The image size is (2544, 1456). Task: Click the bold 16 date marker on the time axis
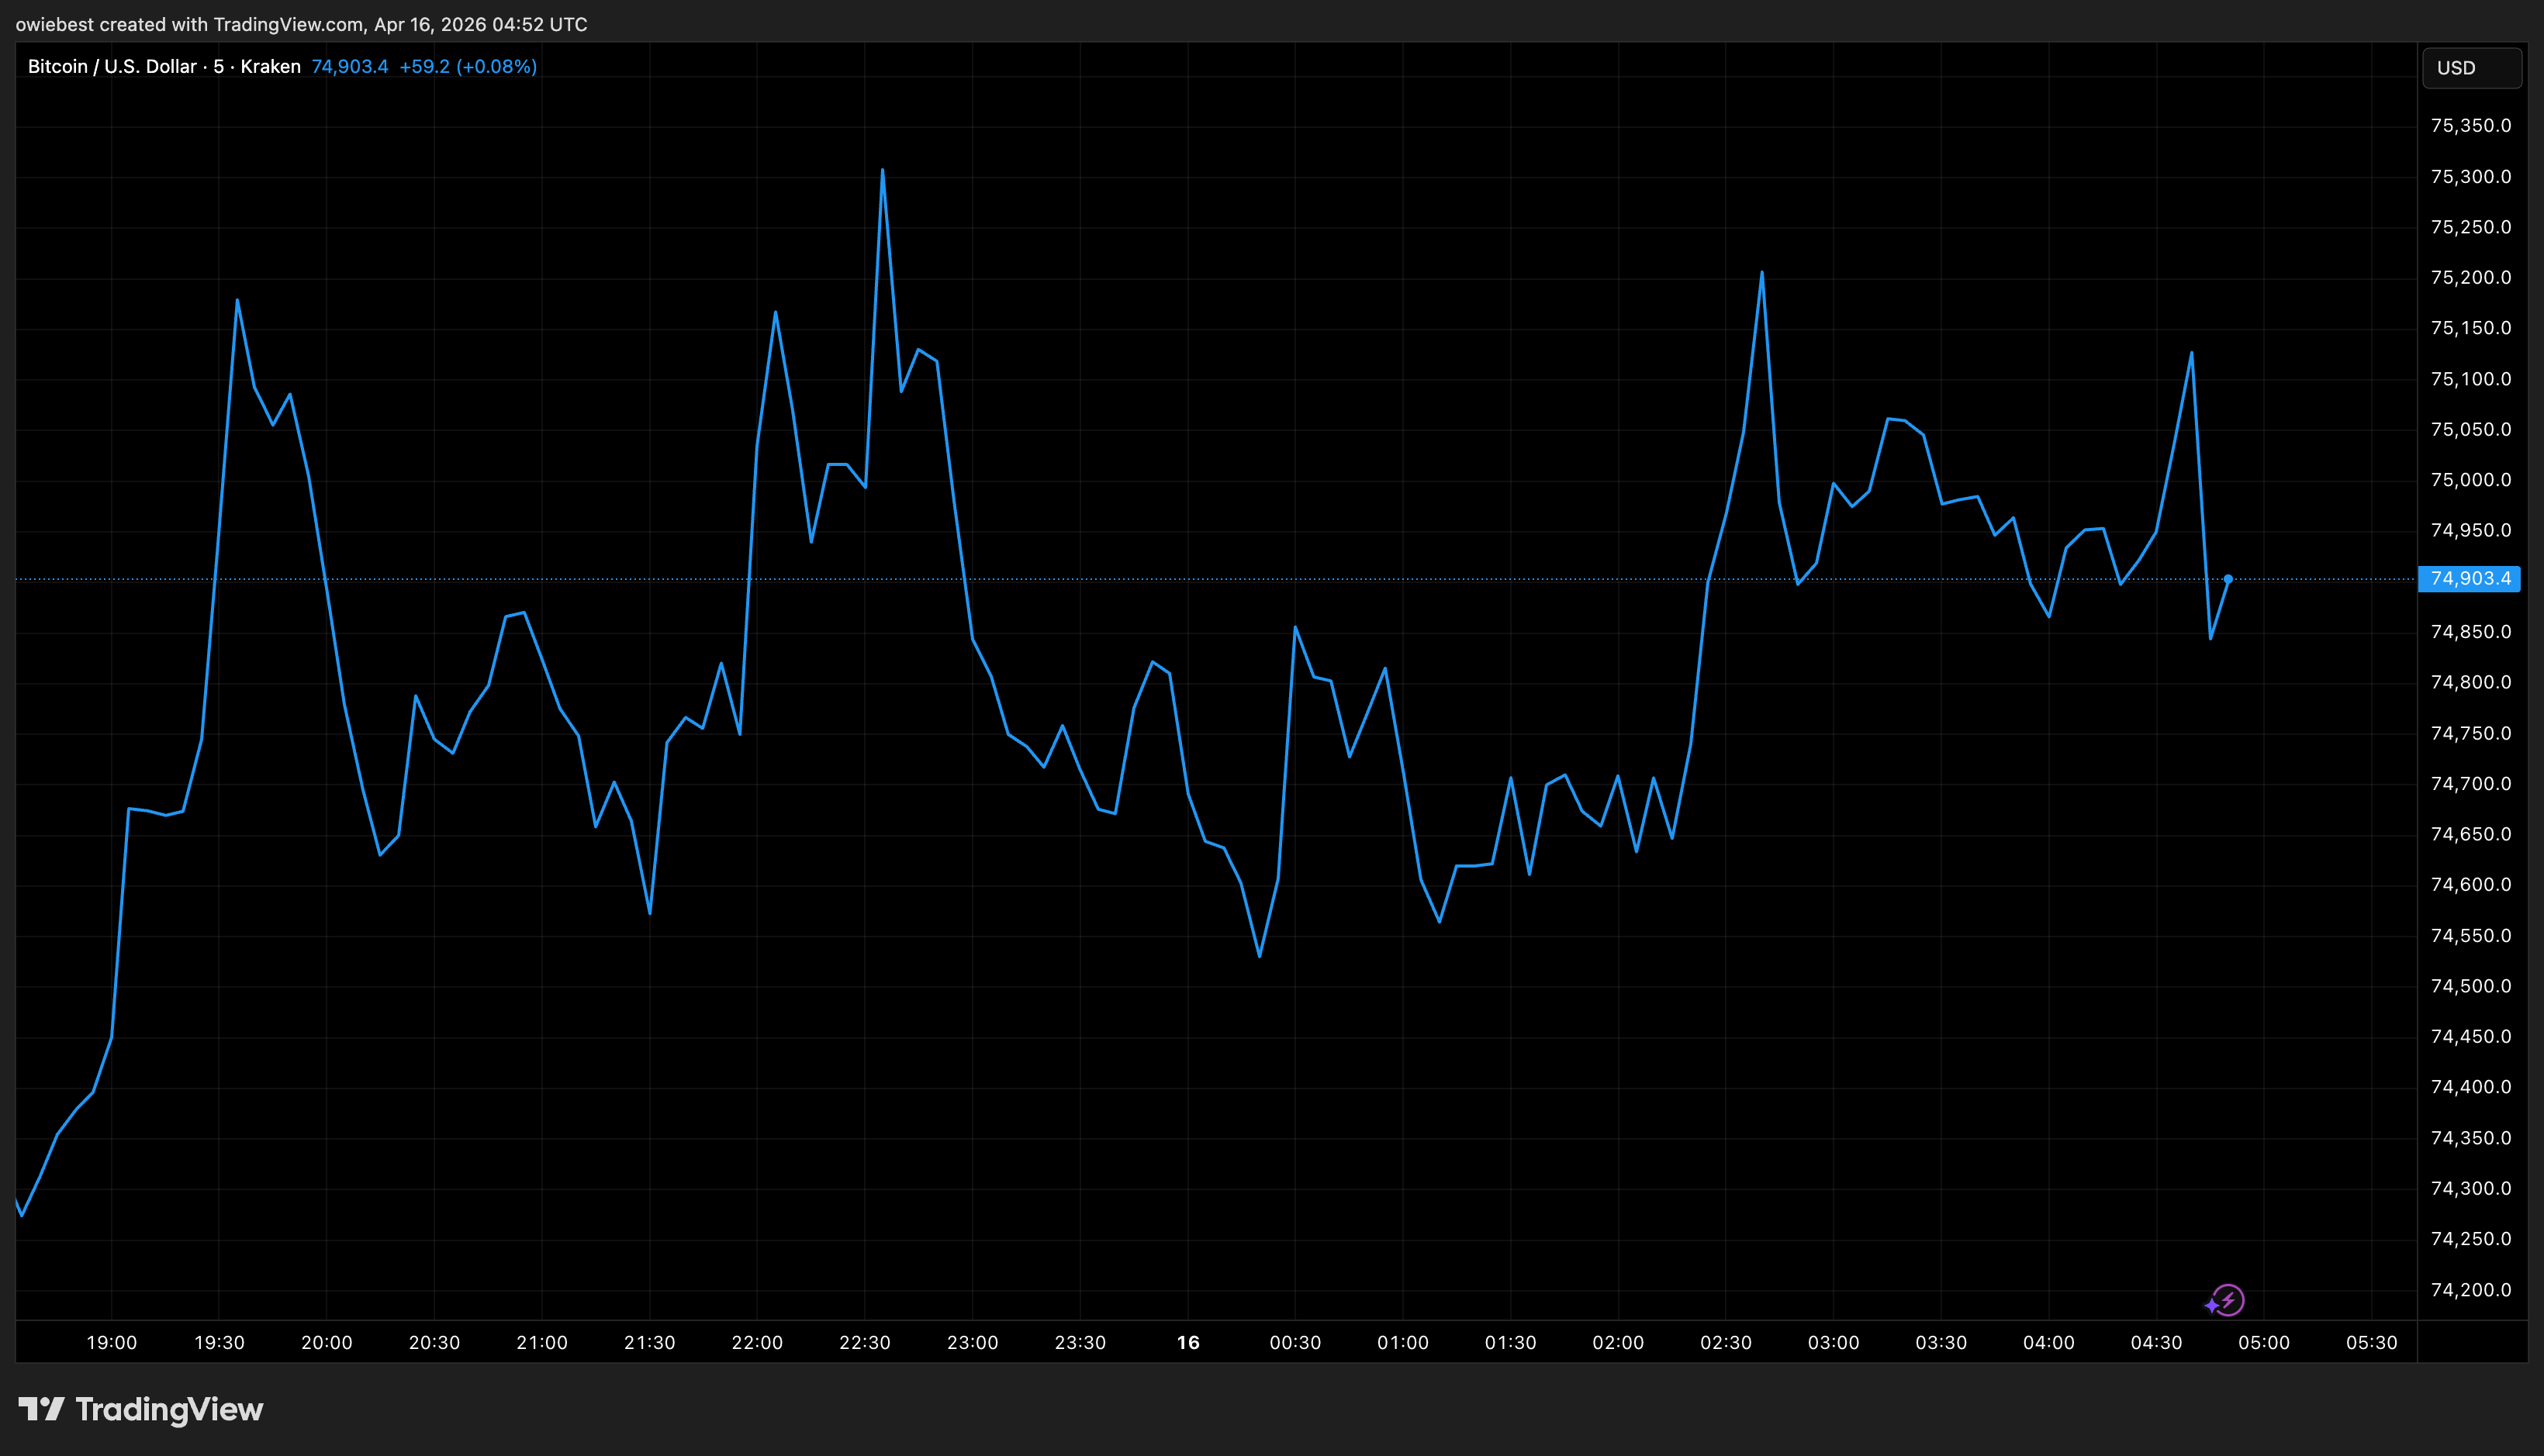pos(1188,1343)
